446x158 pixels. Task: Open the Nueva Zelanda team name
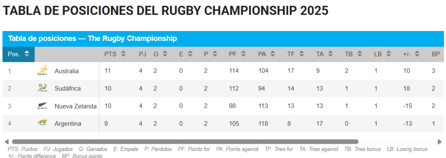click(76, 106)
